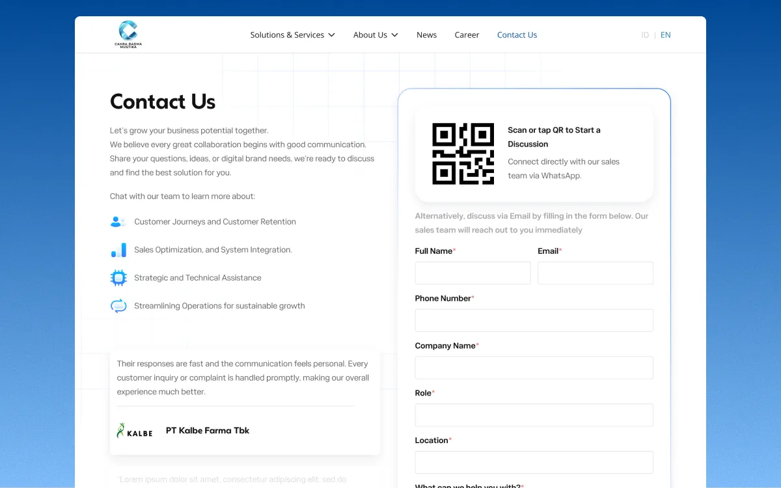Viewport: 781px width, 488px height.
Task: Focus the Company Name input field
Action: pyautogui.click(x=534, y=368)
